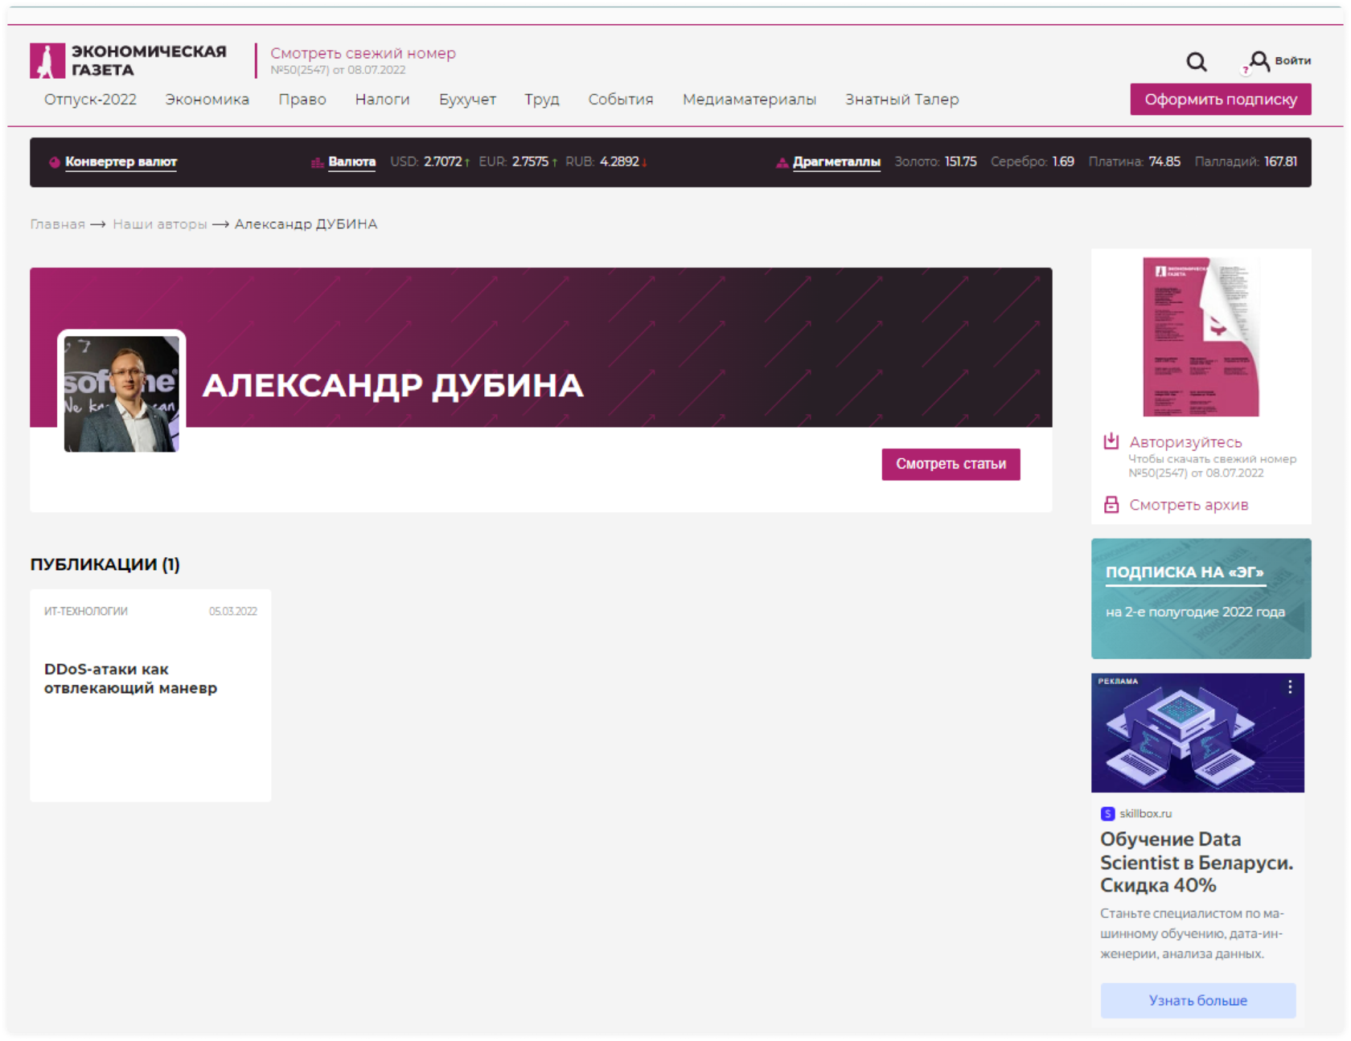Click the Узнать больше ad button
Viewport: 1351px width, 1041px height.
coord(1197,1000)
